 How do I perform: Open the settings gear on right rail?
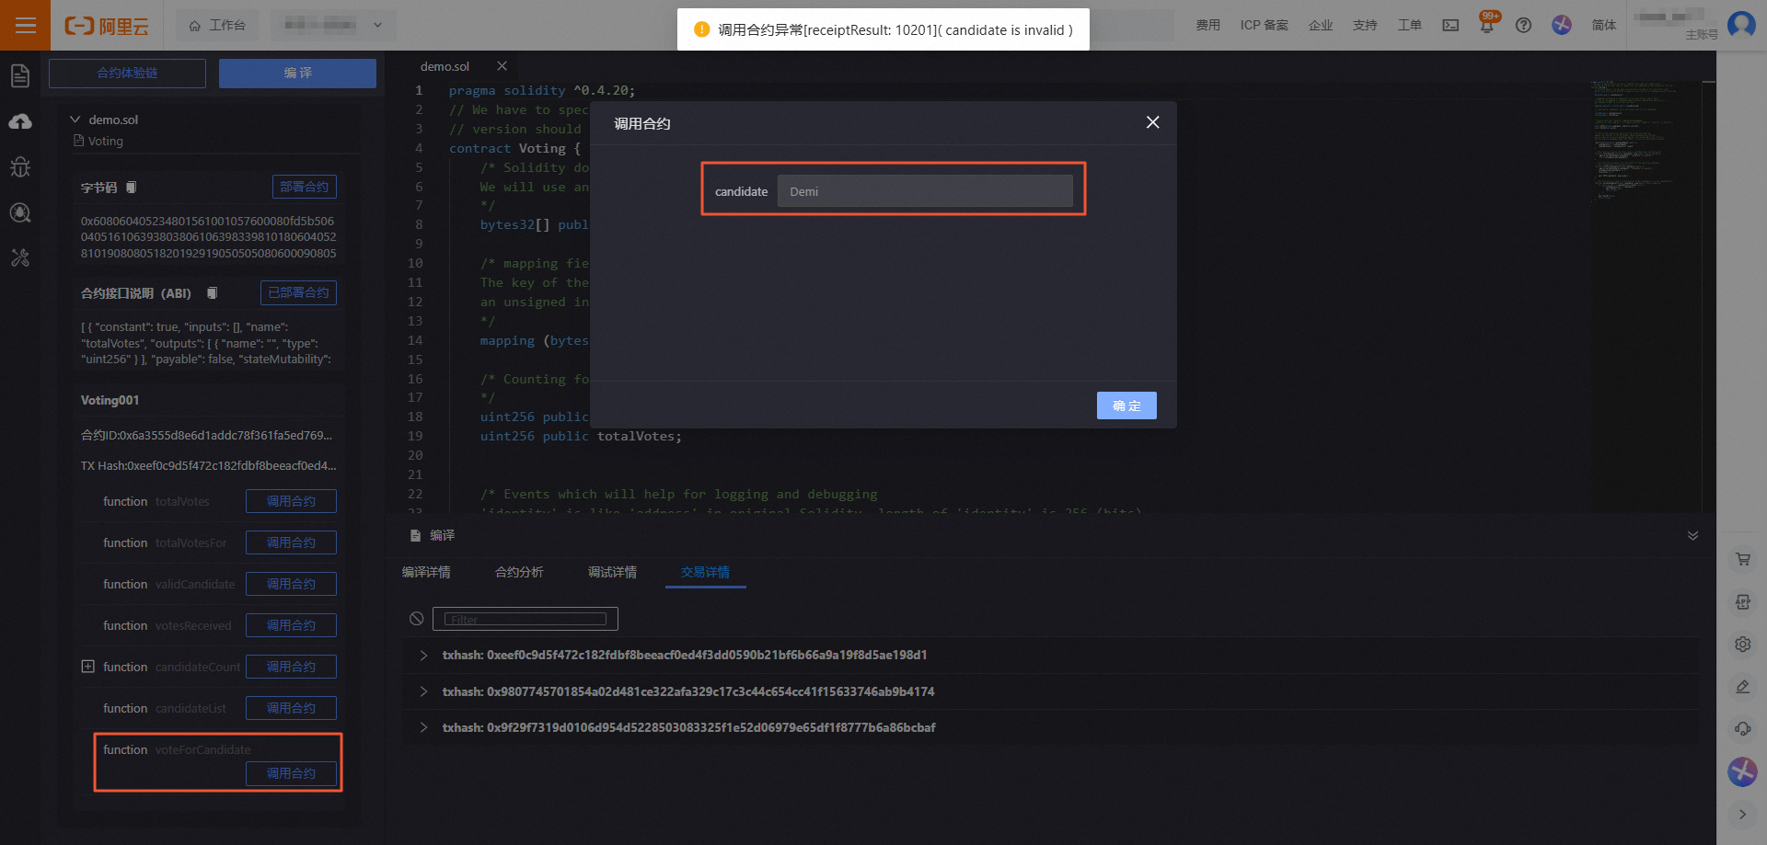pos(1742,645)
